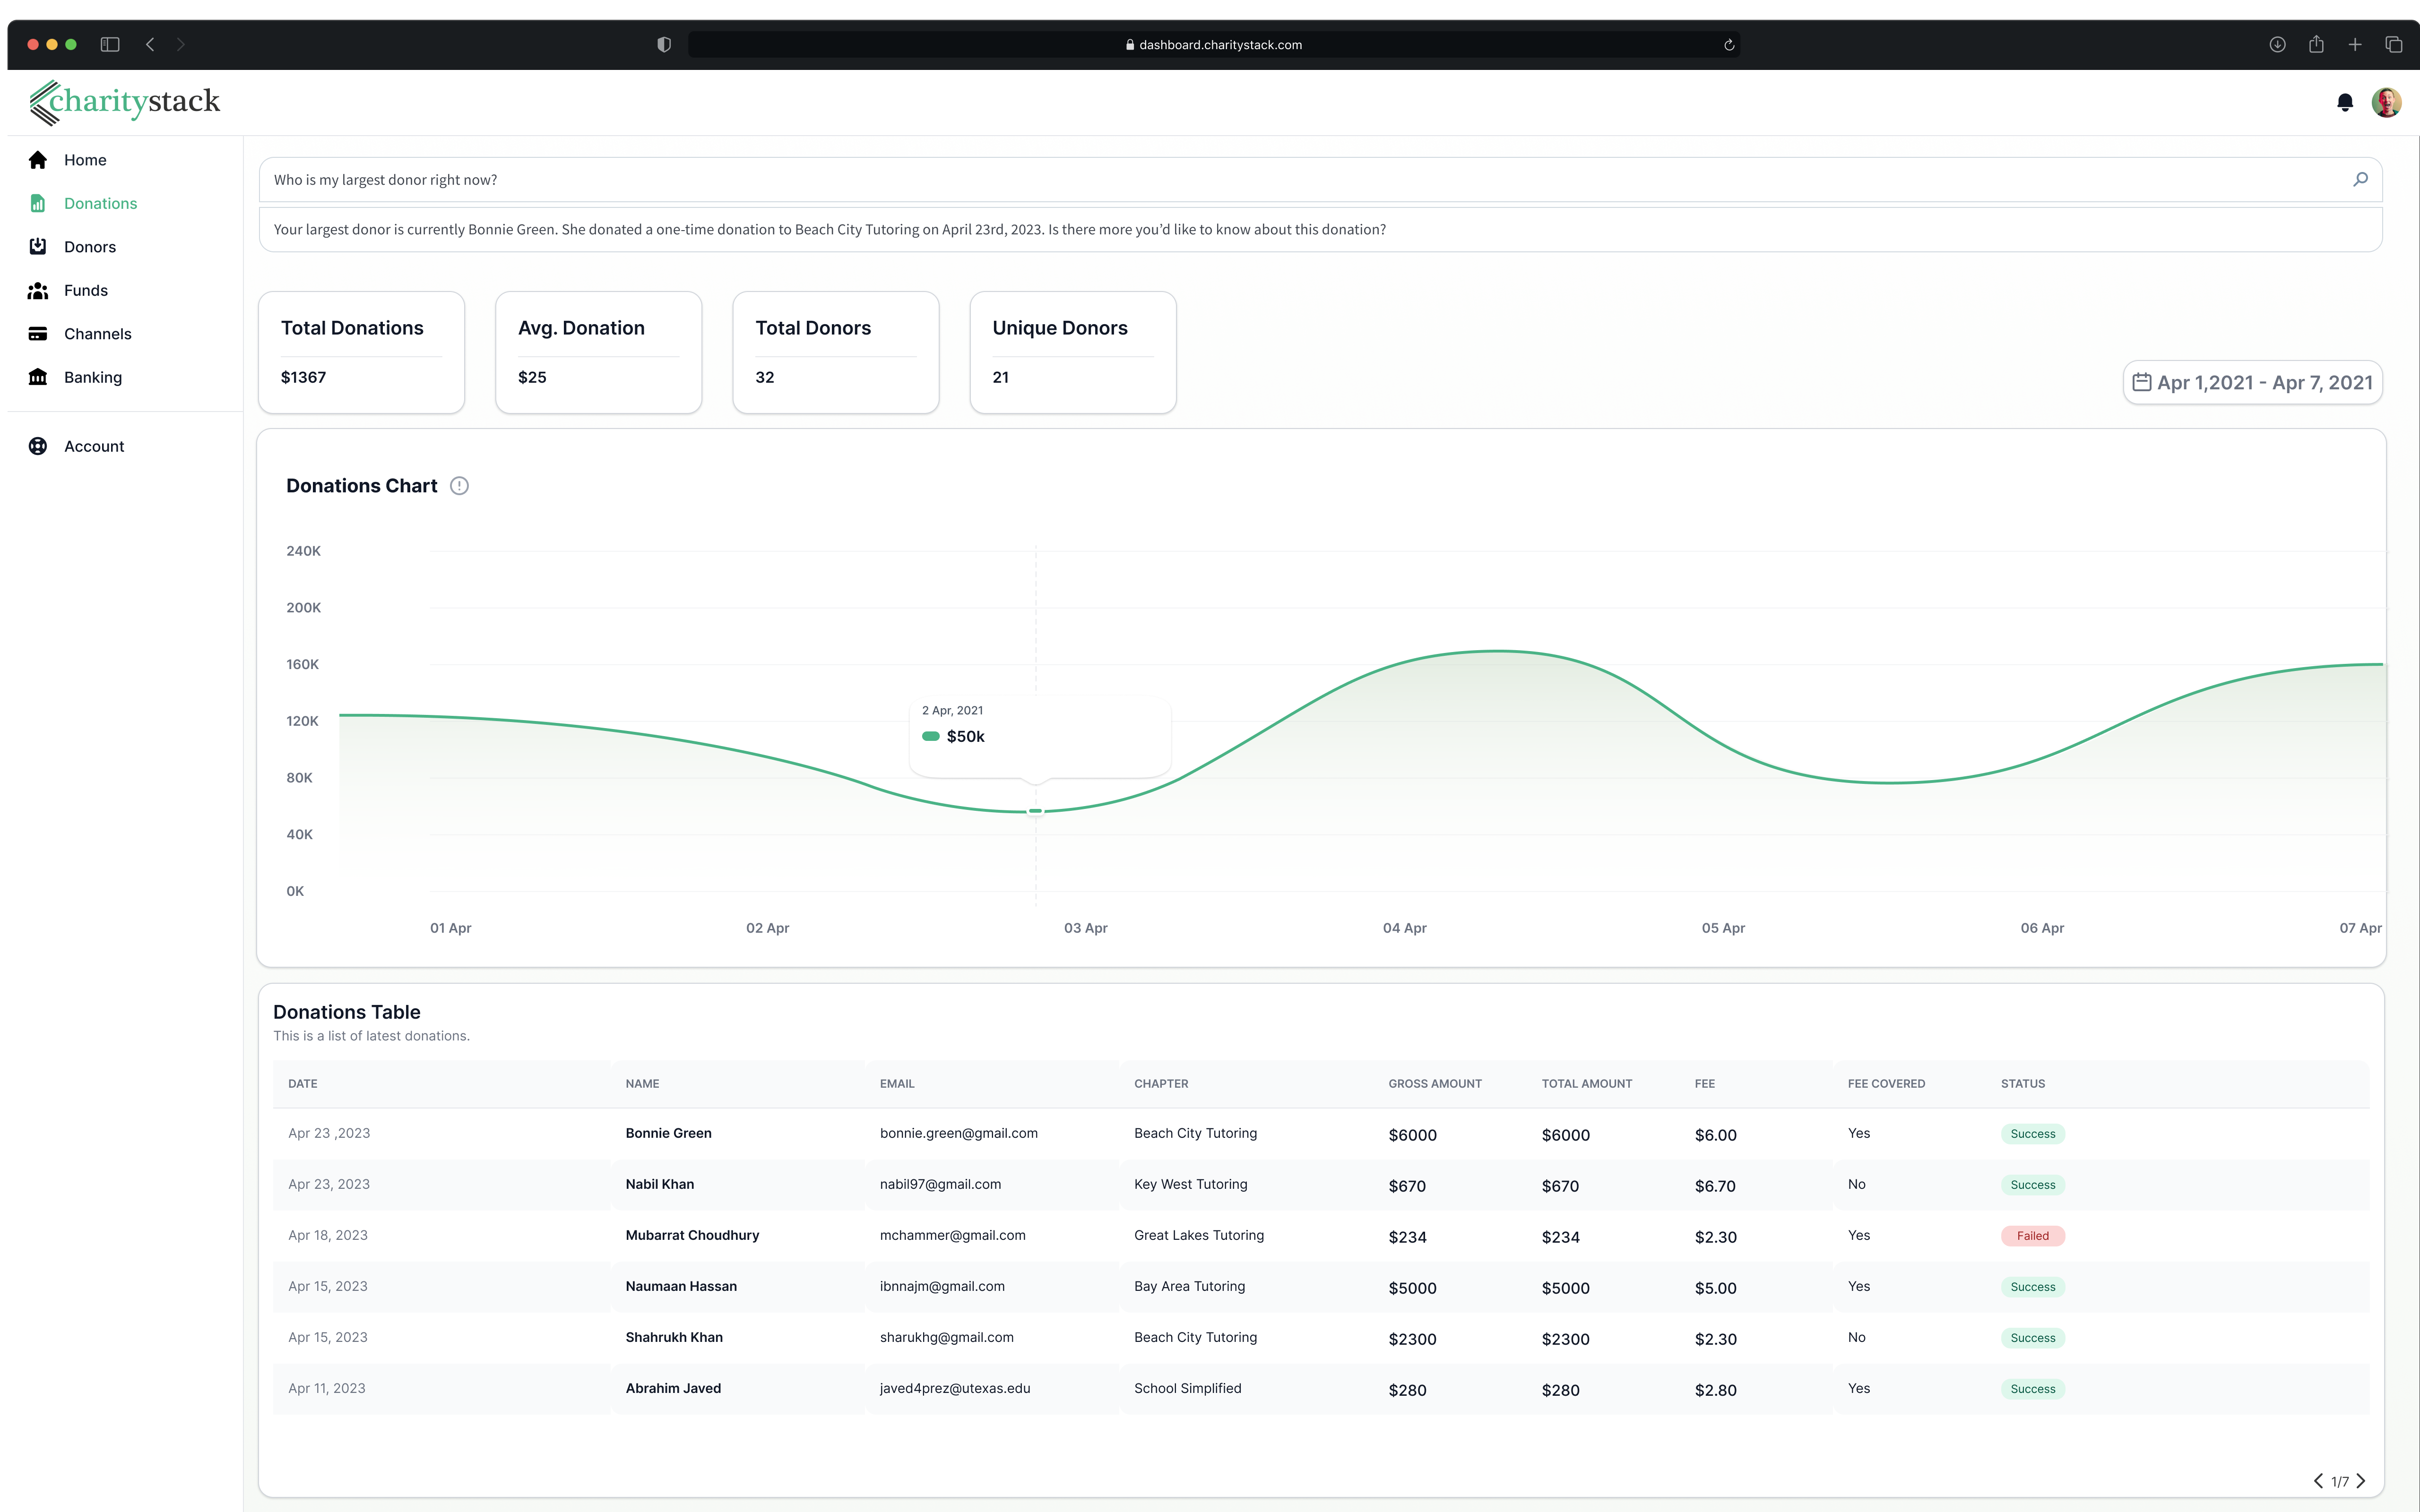This screenshot has height=1512, width=2420.
Task: Open the Channels menu item
Action: (x=98, y=334)
